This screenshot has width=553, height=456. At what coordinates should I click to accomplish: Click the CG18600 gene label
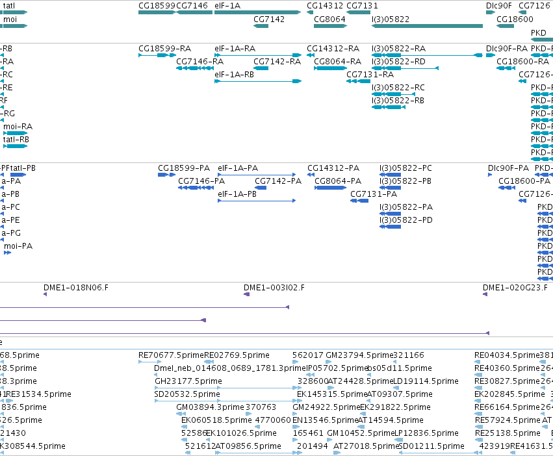tap(515, 19)
